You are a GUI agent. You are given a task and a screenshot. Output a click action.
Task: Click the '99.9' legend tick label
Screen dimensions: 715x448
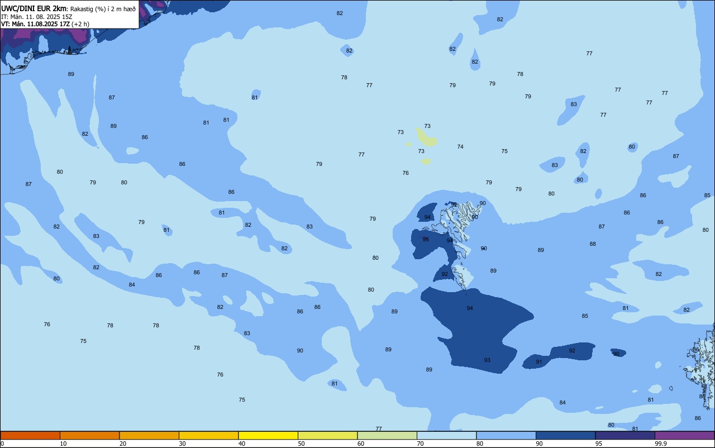(x=661, y=444)
